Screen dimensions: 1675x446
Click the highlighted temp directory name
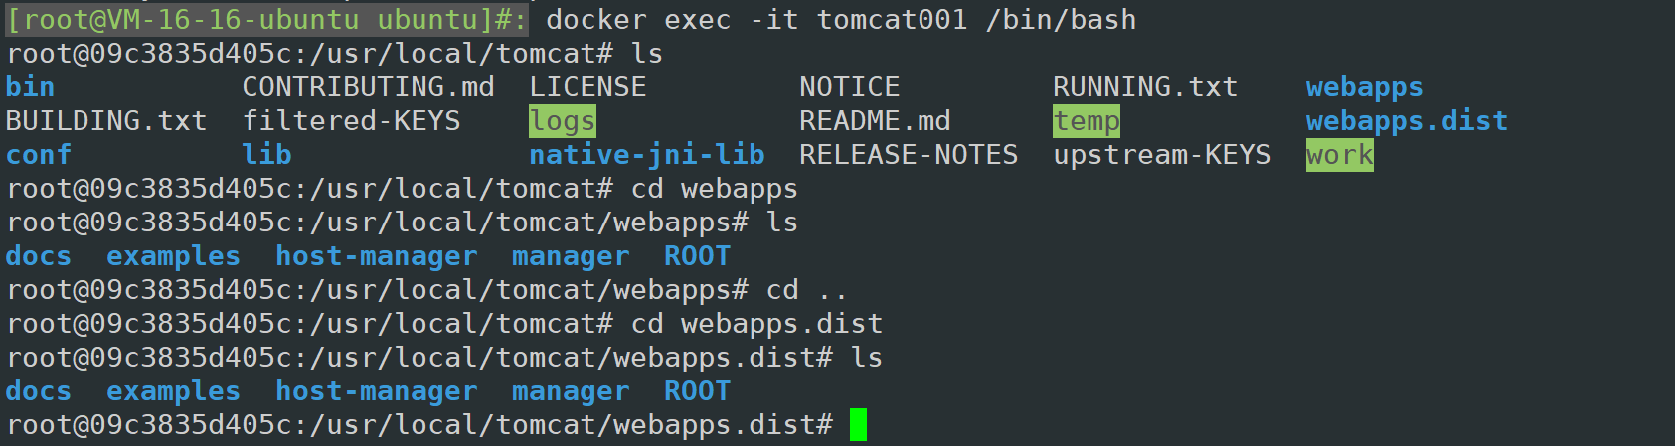[1087, 121]
